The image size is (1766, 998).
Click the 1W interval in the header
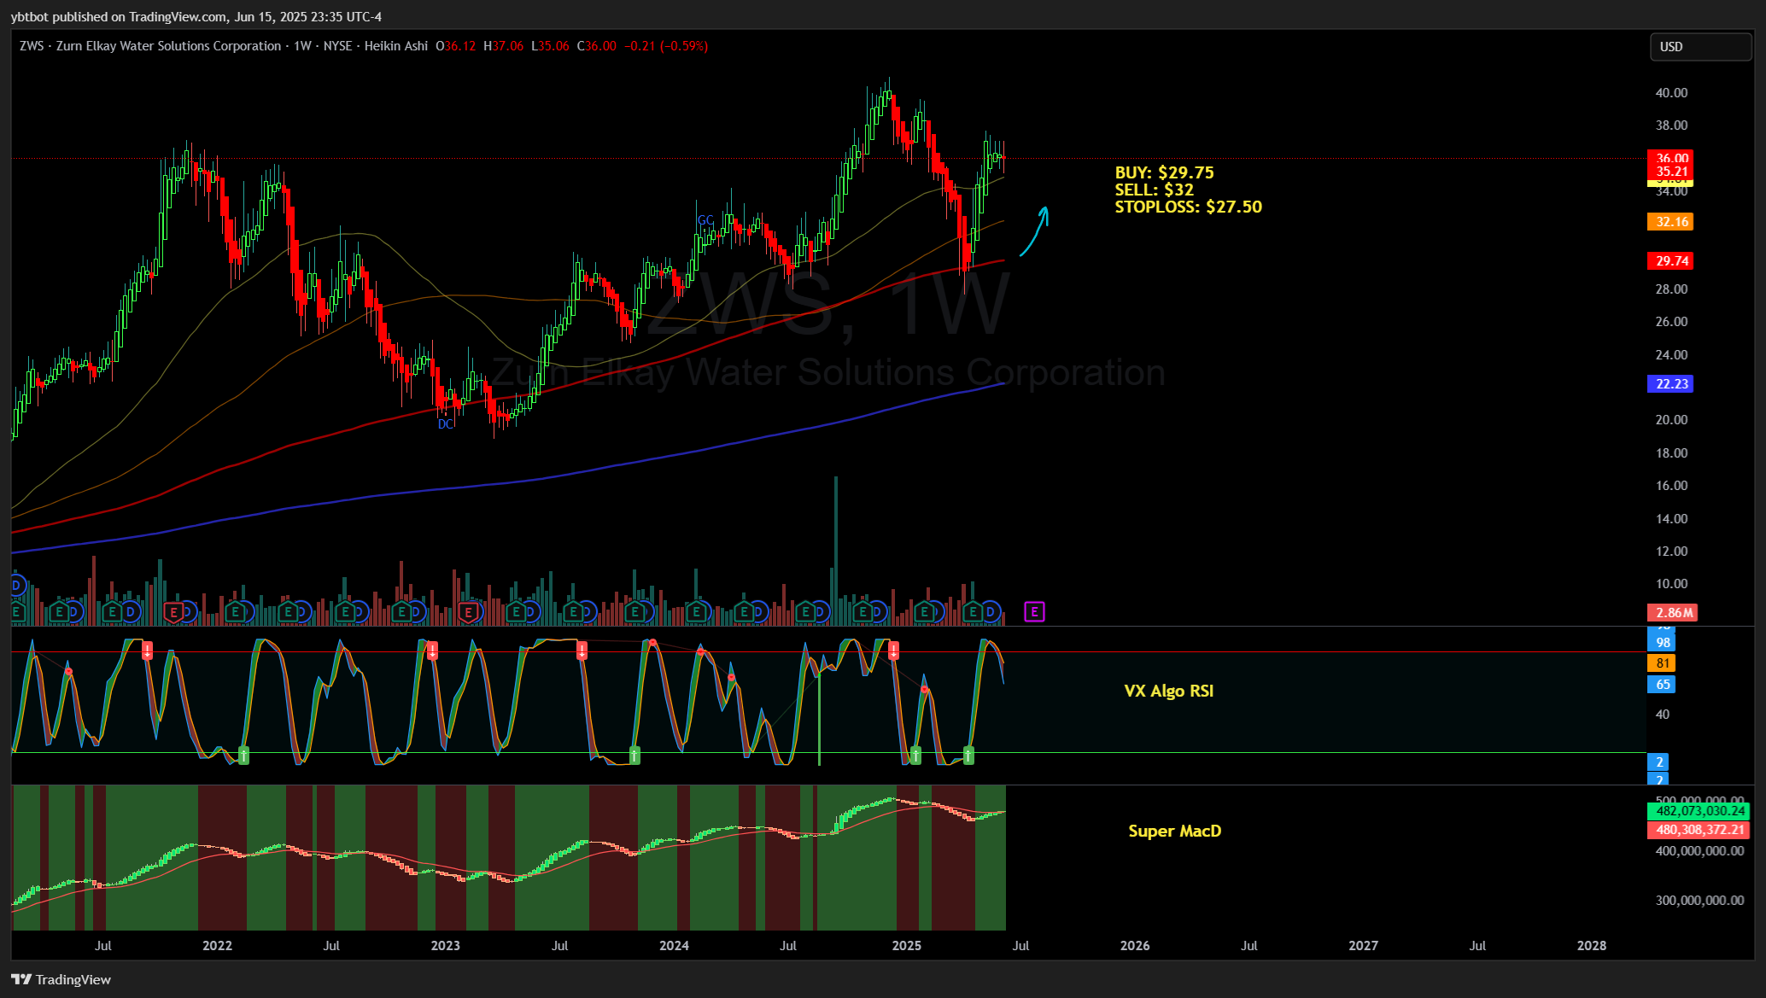302,46
